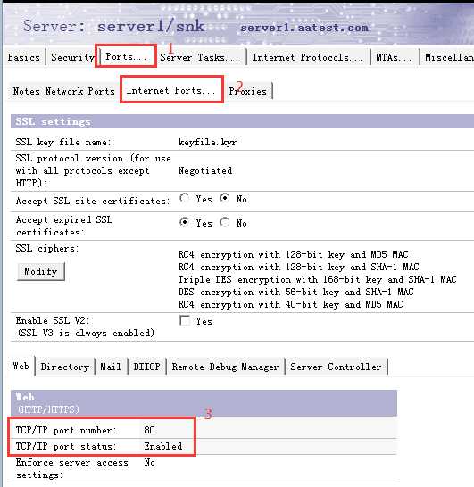Screen dimensions: 474x487
Task: Choose No for Accept expired SSL certificates
Action: (224, 222)
